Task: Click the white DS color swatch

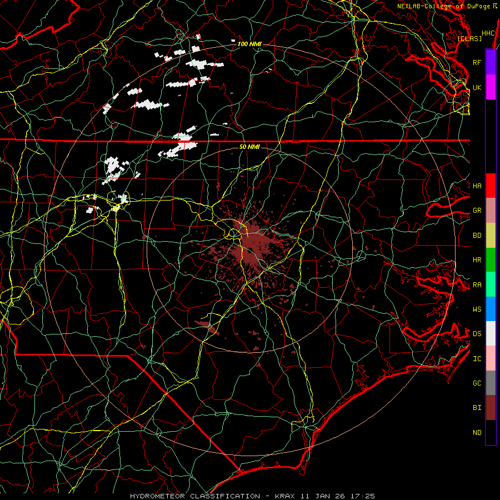Action: point(491,333)
